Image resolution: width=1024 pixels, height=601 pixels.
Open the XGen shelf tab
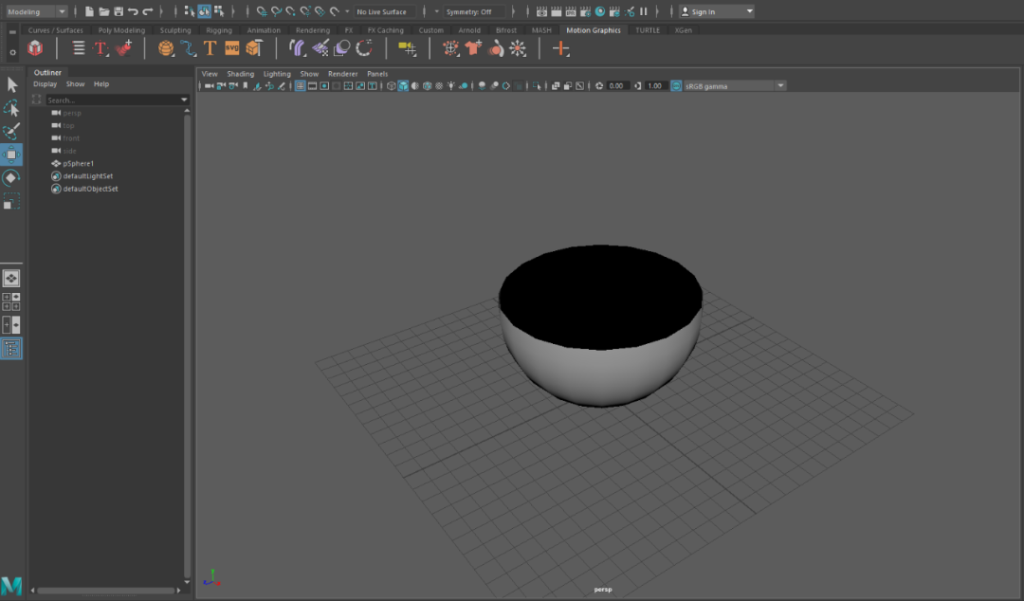pos(683,30)
